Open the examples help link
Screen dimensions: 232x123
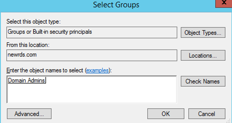pos(97,70)
